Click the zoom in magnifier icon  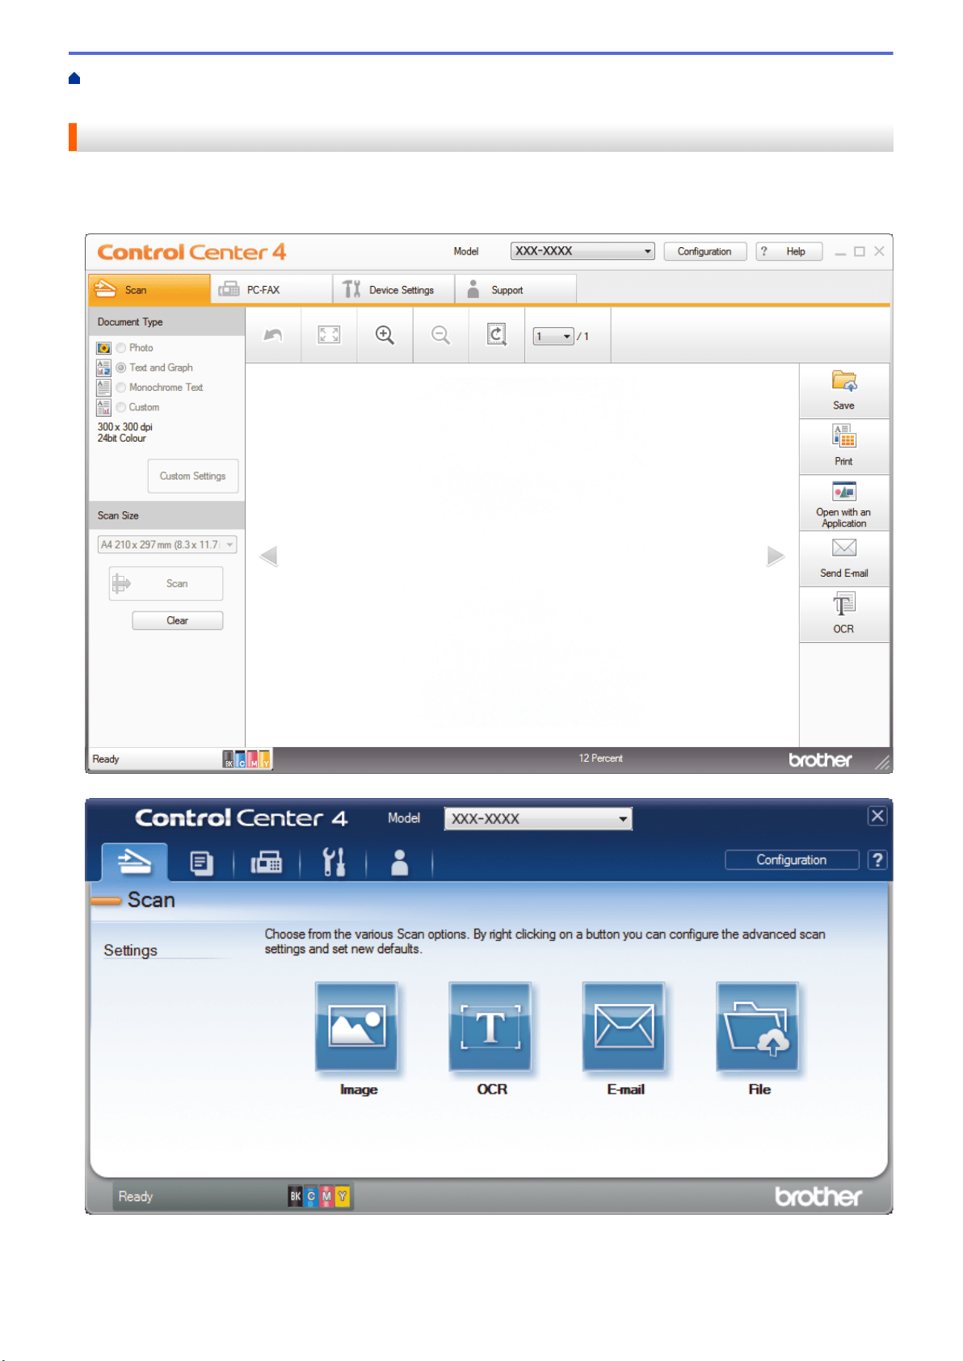click(x=385, y=335)
